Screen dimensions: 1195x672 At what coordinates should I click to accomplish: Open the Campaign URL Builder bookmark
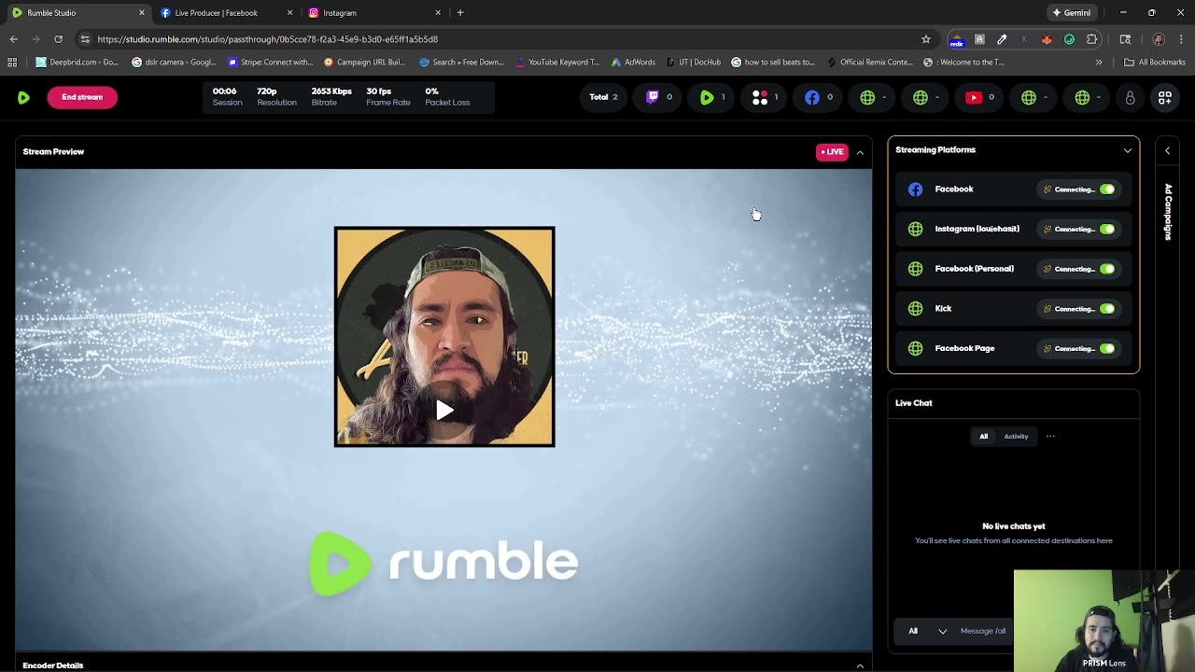tap(364, 63)
